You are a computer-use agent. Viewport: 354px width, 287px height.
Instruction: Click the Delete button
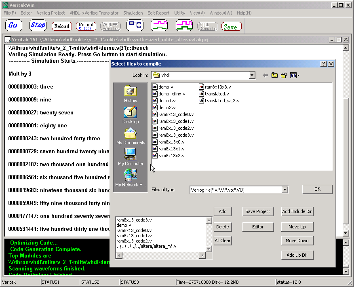pos(223,227)
